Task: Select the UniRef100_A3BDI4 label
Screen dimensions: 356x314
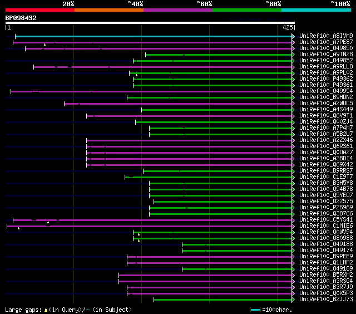Action: [326, 159]
